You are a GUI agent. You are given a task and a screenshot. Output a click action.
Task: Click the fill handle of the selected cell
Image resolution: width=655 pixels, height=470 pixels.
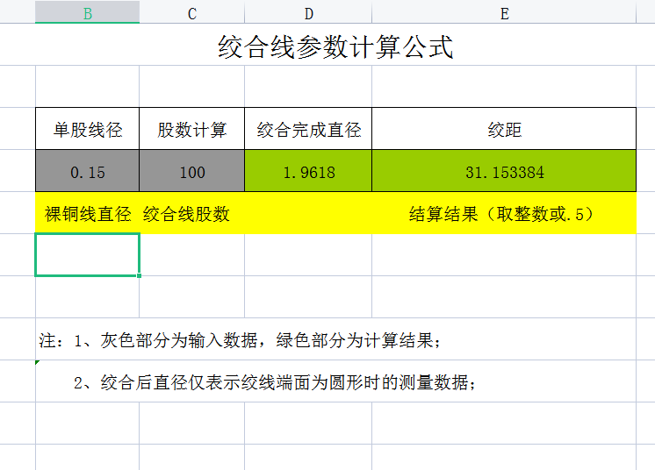click(140, 275)
